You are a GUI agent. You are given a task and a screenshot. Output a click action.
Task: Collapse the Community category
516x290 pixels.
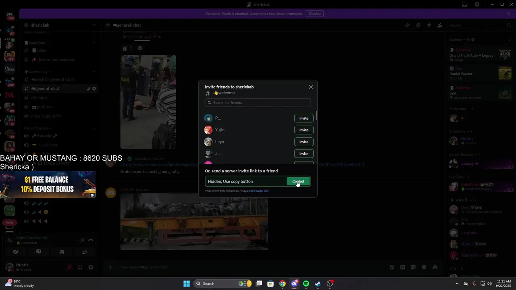(38, 72)
